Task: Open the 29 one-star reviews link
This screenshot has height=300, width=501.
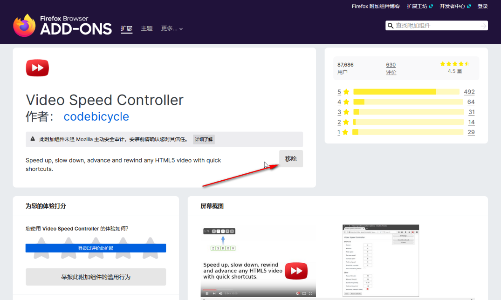Action: pyautogui.click(x=471, y=132)
